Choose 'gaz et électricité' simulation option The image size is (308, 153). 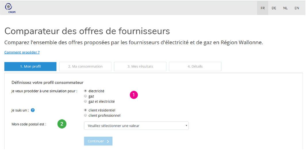[x=85, y=102]
